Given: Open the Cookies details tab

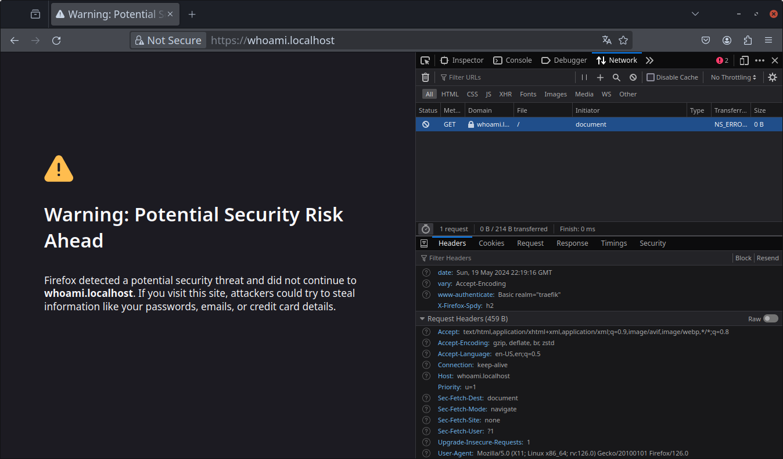Looking at the screenshot, I should (x=491, y=243).
